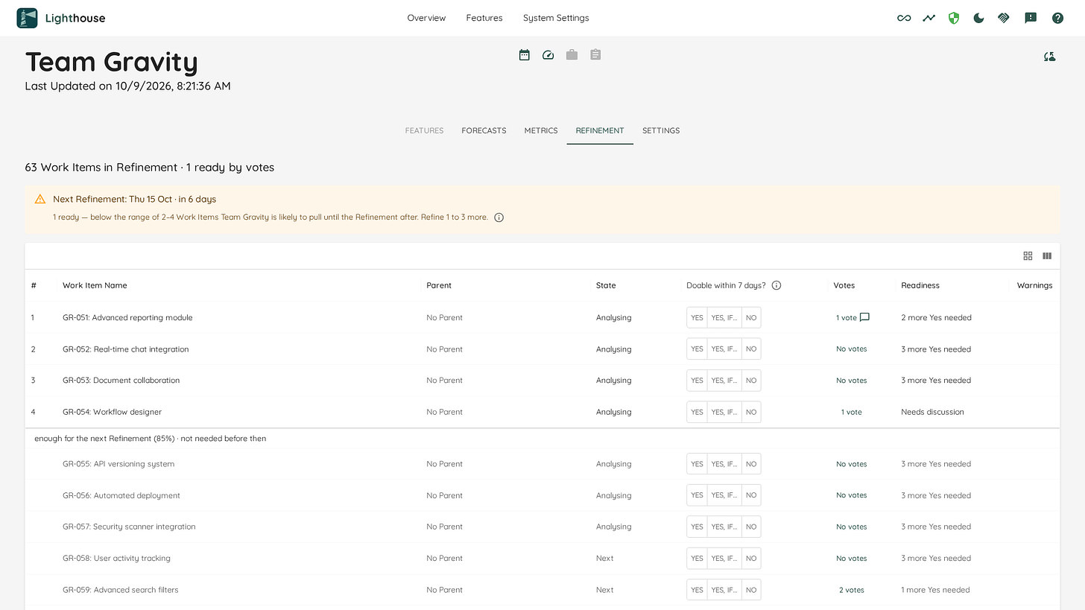Click No votes link for GR-057

pyautogui.click(x=852, y=527)
